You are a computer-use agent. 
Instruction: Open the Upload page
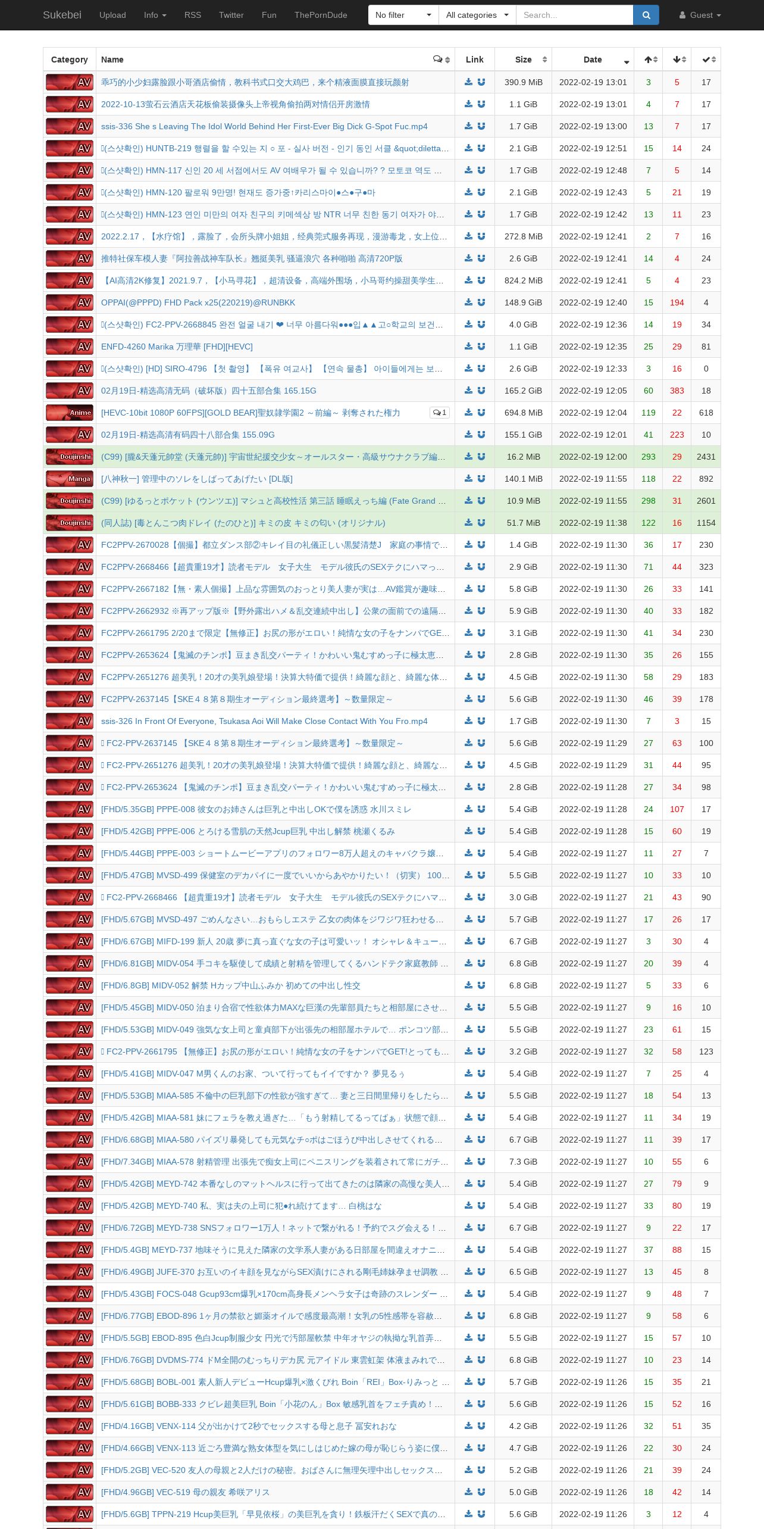click(x=112, y=15)
